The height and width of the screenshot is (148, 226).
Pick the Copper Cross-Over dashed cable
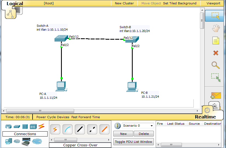point(92,129)
